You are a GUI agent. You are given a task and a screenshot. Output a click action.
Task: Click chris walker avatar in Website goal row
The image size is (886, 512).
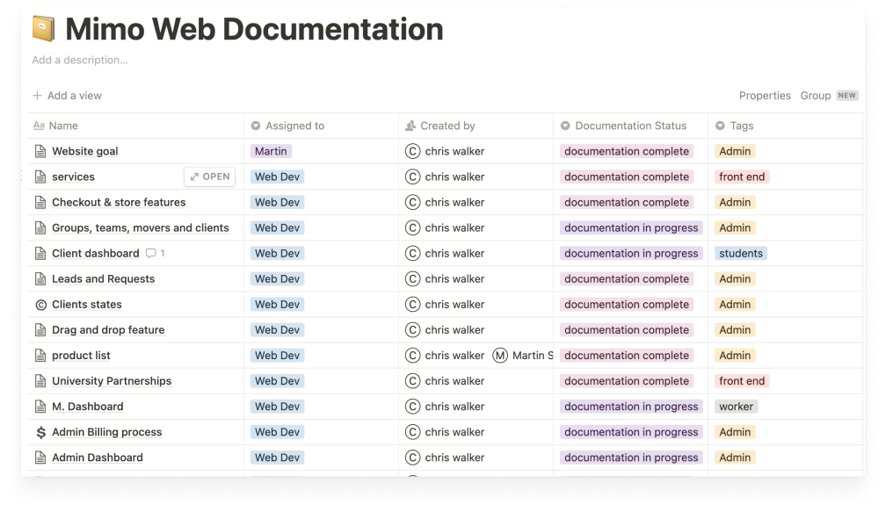[x=412, y=151]
